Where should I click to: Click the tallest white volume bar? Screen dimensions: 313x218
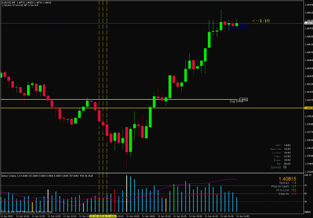127,194
